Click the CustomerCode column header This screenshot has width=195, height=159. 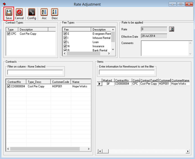[x=61, y=82]
